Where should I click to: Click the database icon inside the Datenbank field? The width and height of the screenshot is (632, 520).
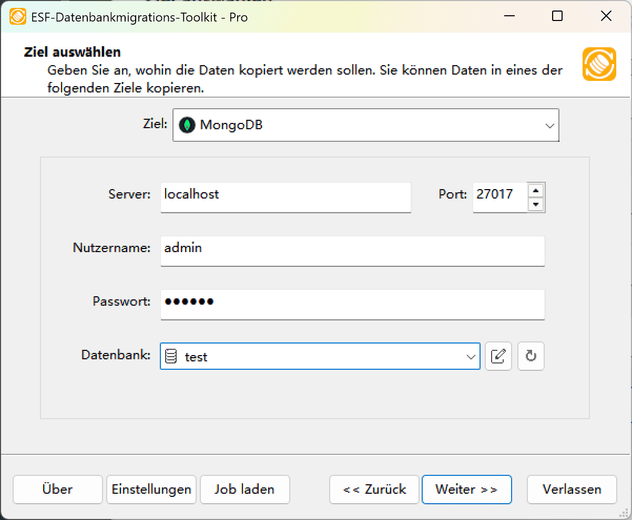[x=171, y=356]
